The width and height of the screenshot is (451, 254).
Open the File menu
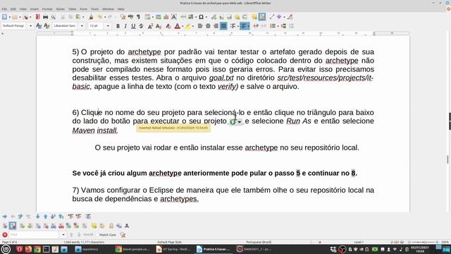tap(4, 9)
